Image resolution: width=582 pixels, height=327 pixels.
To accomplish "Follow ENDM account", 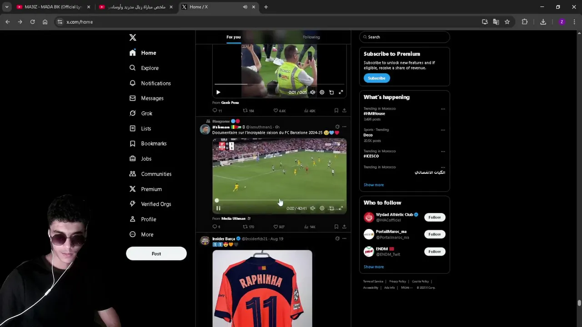I will (x=434, y=252).
